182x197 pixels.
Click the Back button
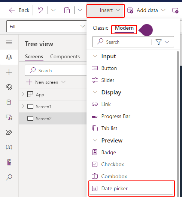coord(19,10)
